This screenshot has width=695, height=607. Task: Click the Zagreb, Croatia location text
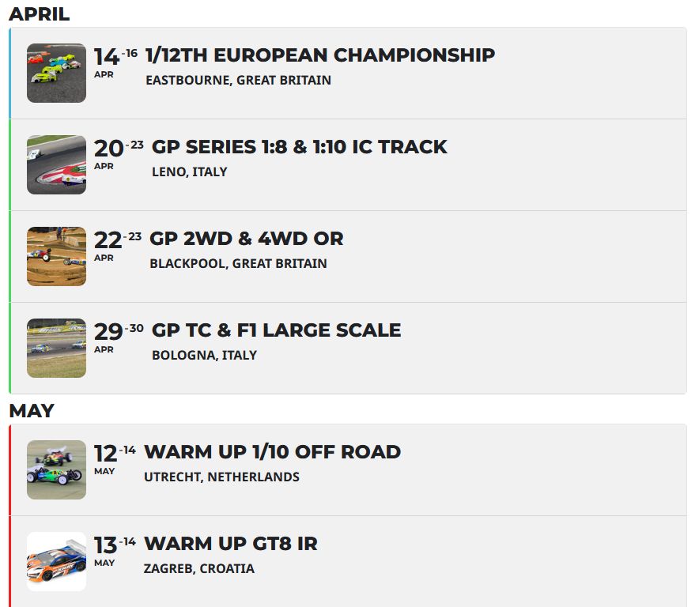[199, 568]
